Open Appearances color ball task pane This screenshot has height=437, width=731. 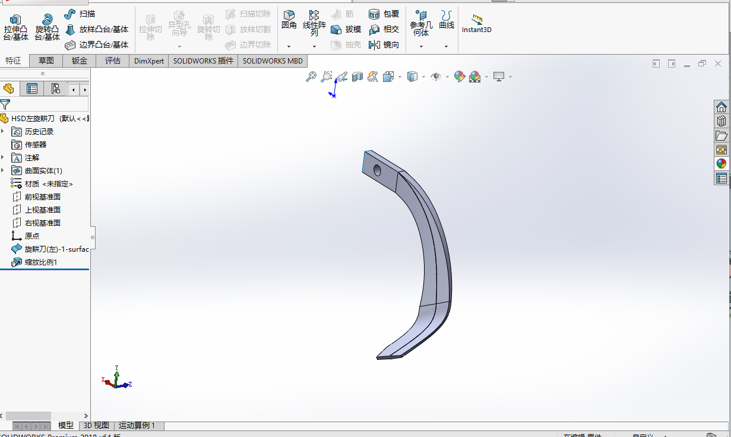[x=721, y=164]
